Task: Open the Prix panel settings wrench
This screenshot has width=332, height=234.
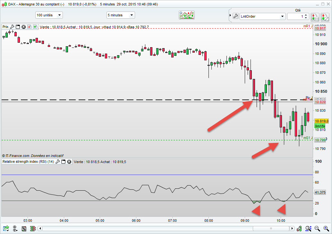Action: [12, 27]
